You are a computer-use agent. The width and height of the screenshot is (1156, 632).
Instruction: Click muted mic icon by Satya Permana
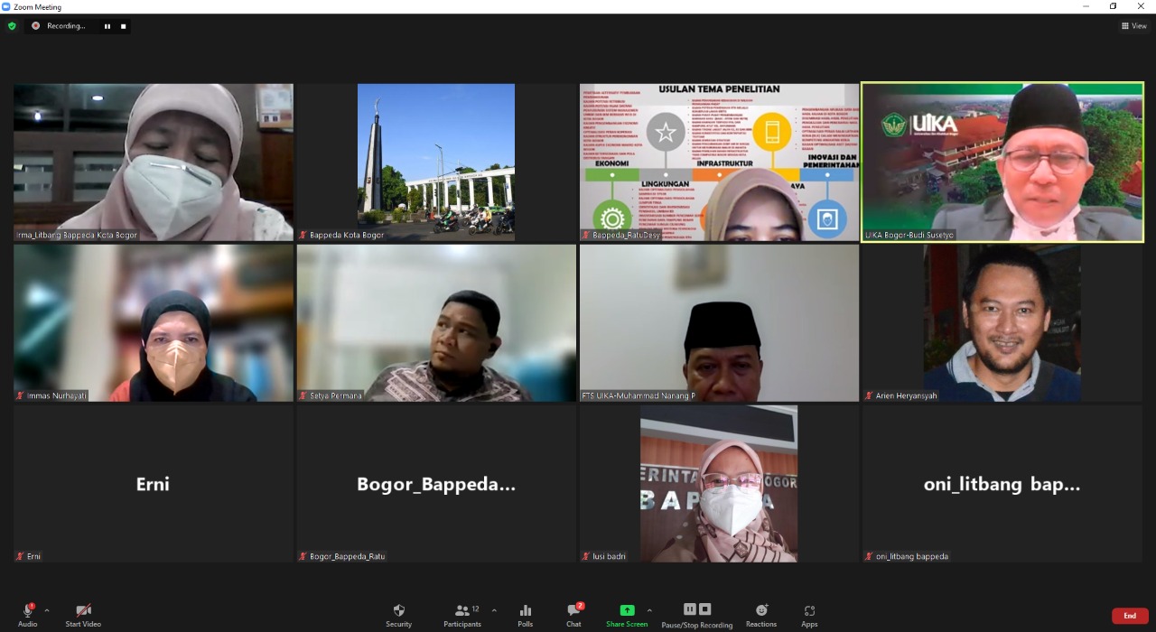click(x=303, y=395)
